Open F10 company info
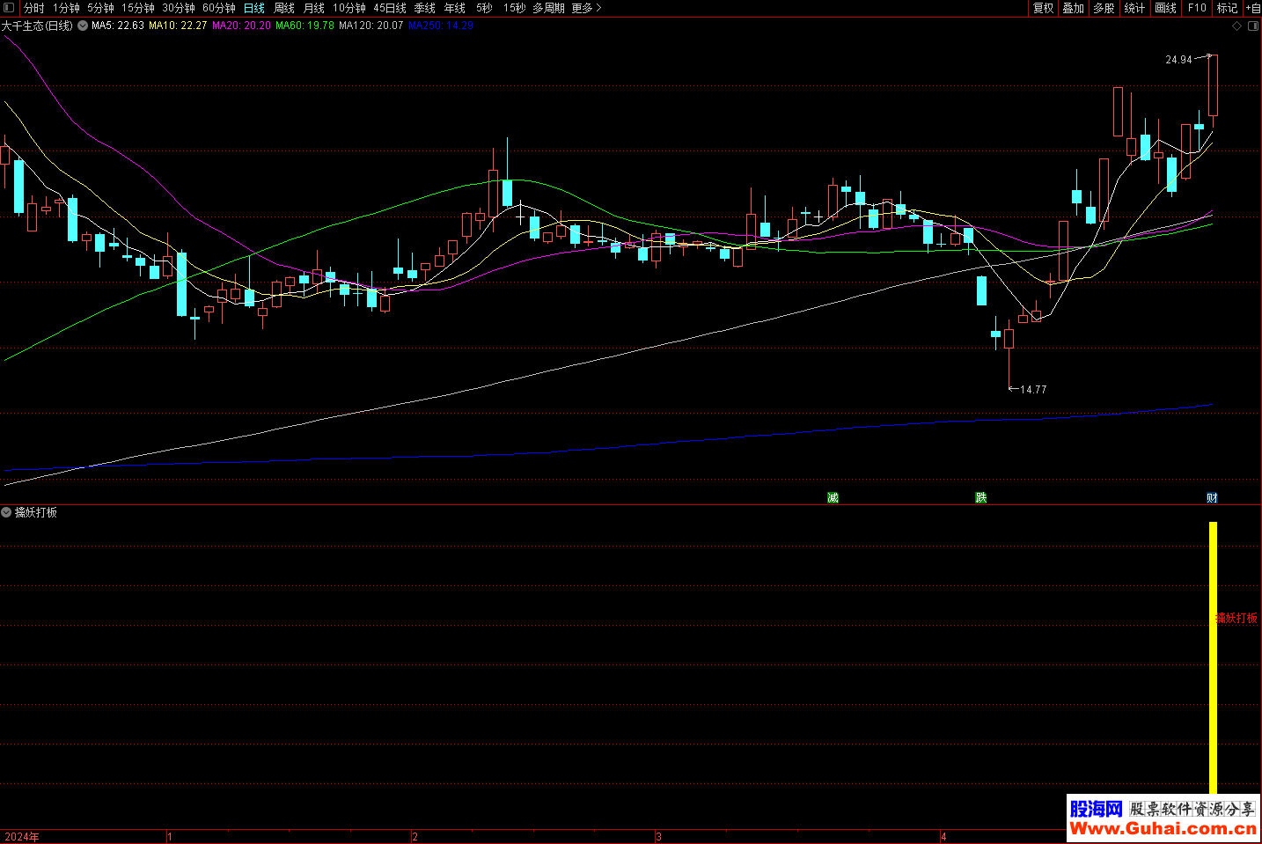 (1197, 8)
